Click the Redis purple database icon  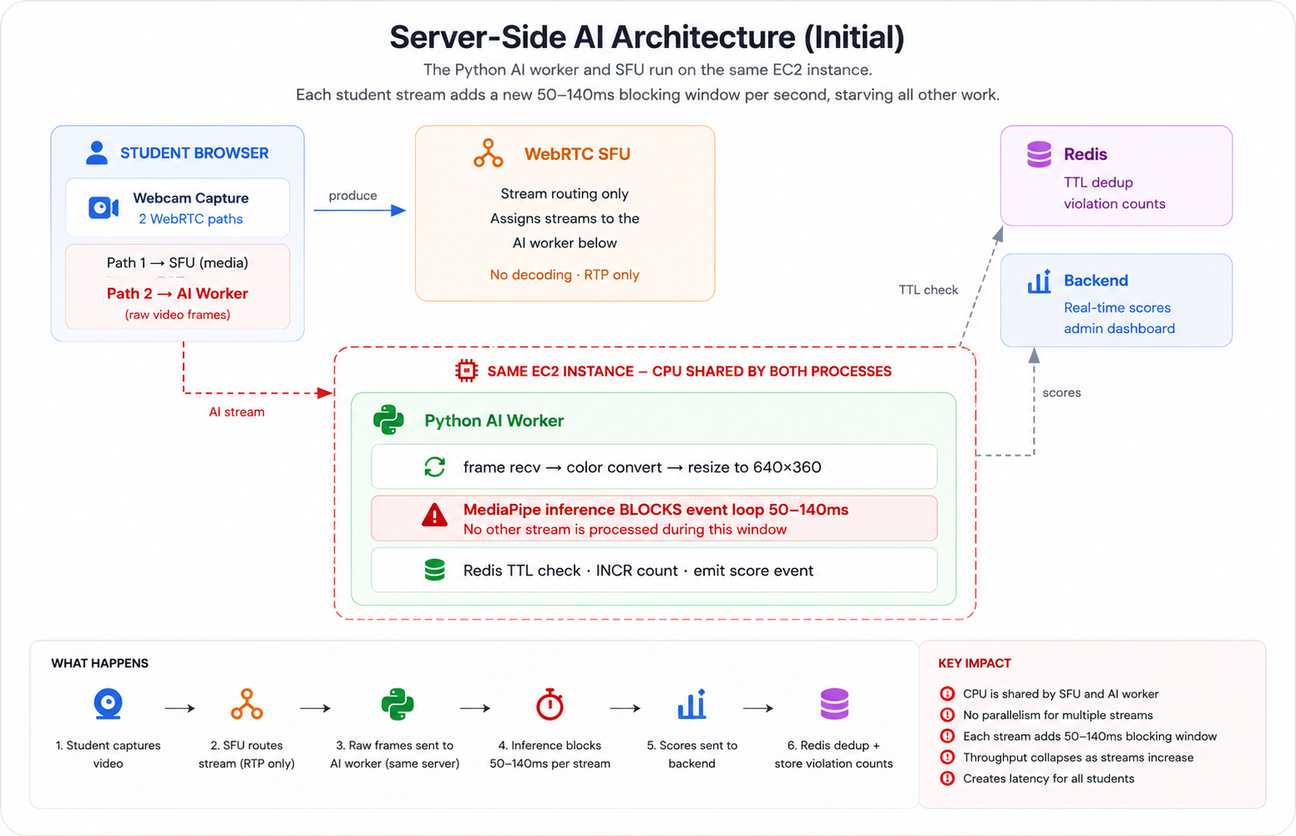(1039, 154)
